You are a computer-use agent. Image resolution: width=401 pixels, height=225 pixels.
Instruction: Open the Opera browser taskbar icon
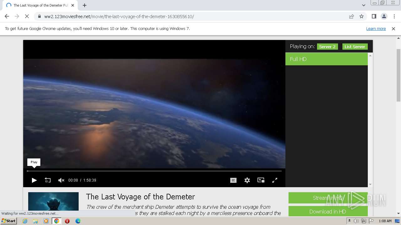[x=67, y=221]
